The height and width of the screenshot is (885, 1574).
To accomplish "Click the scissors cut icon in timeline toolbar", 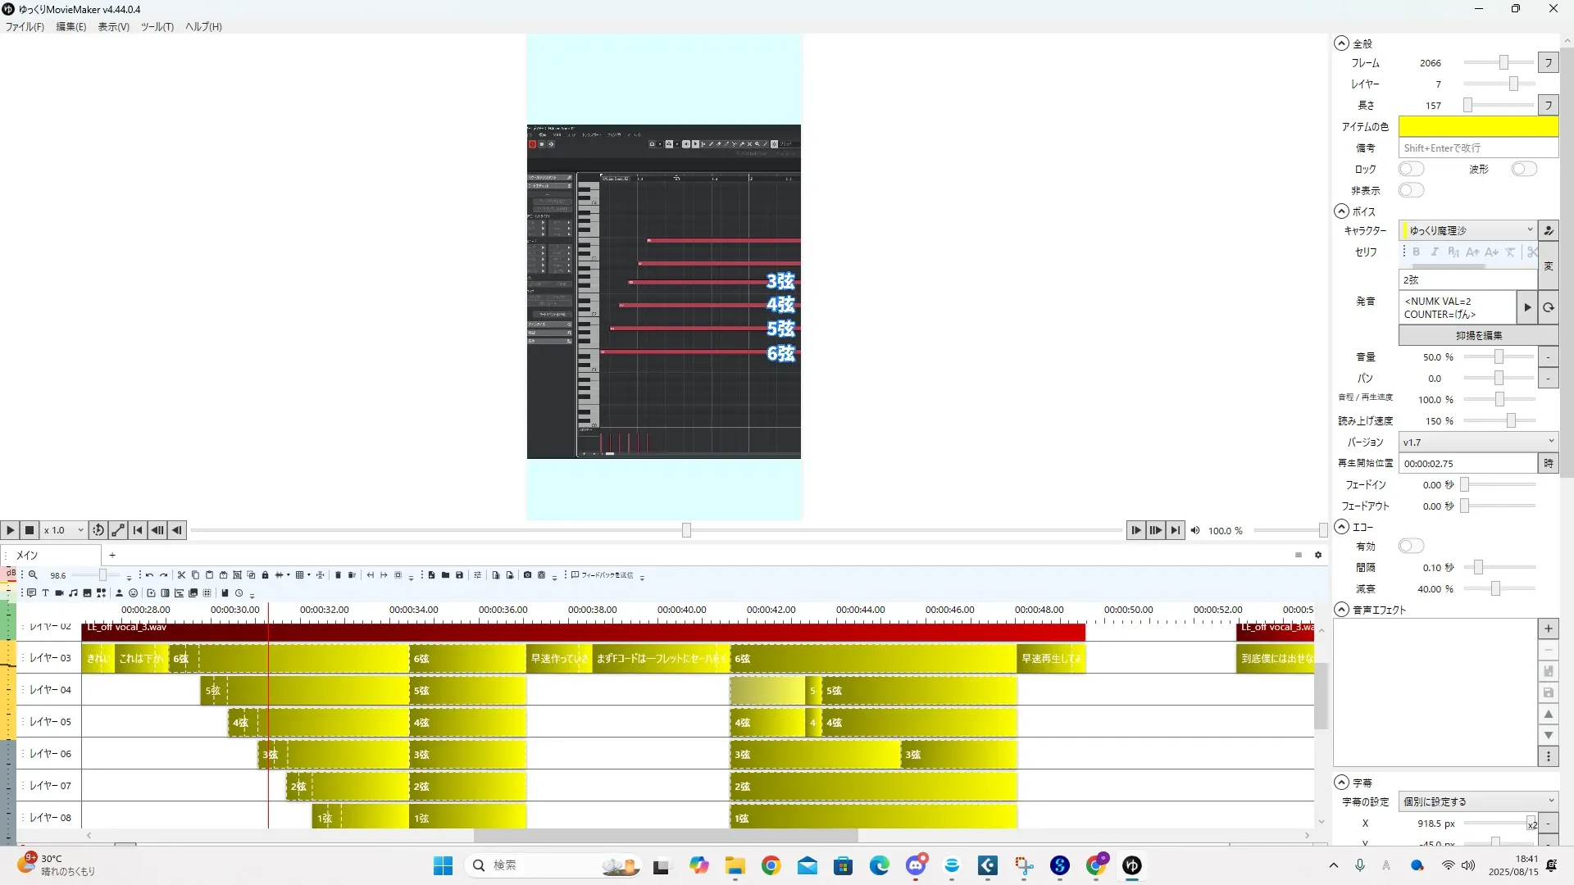I will [181, 575].
